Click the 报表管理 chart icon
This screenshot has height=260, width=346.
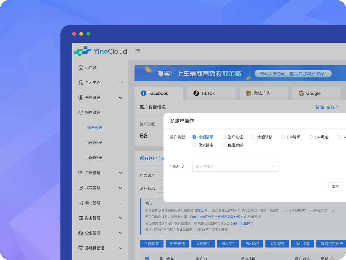[x=81, y=188]
